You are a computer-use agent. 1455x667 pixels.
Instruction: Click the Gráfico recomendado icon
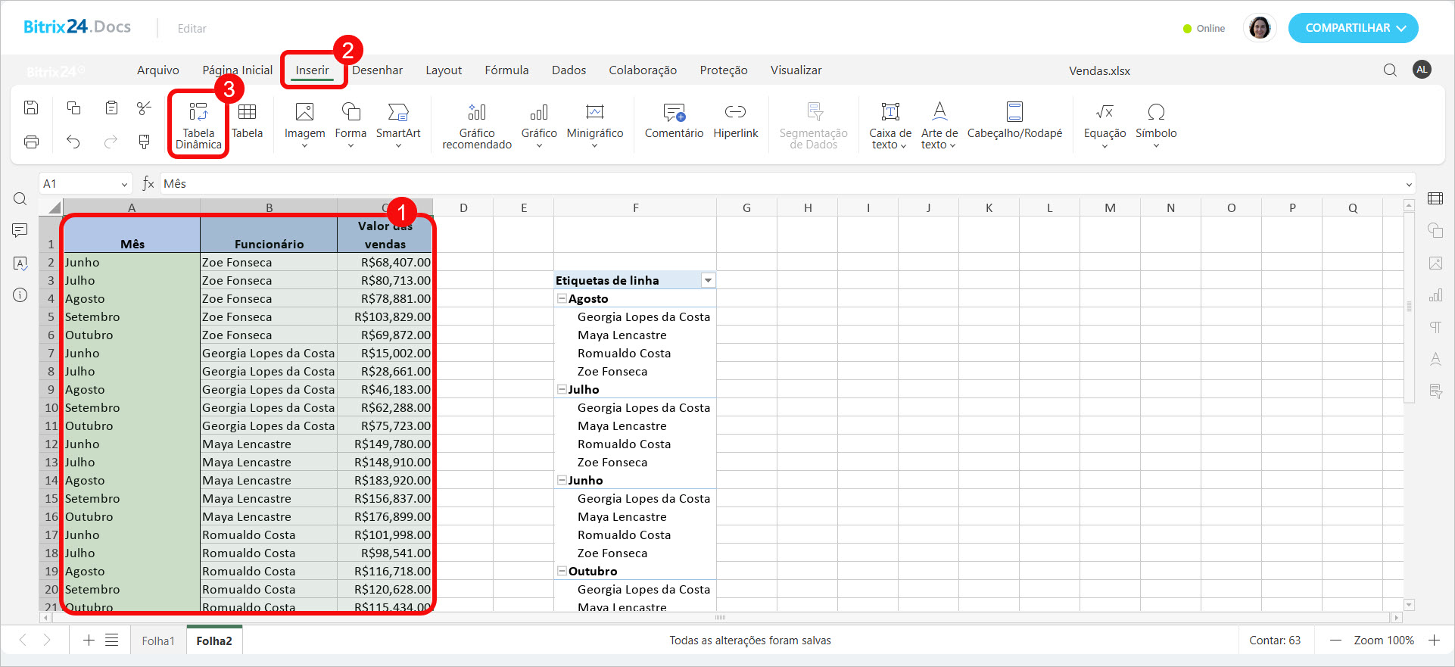(477, 113)
